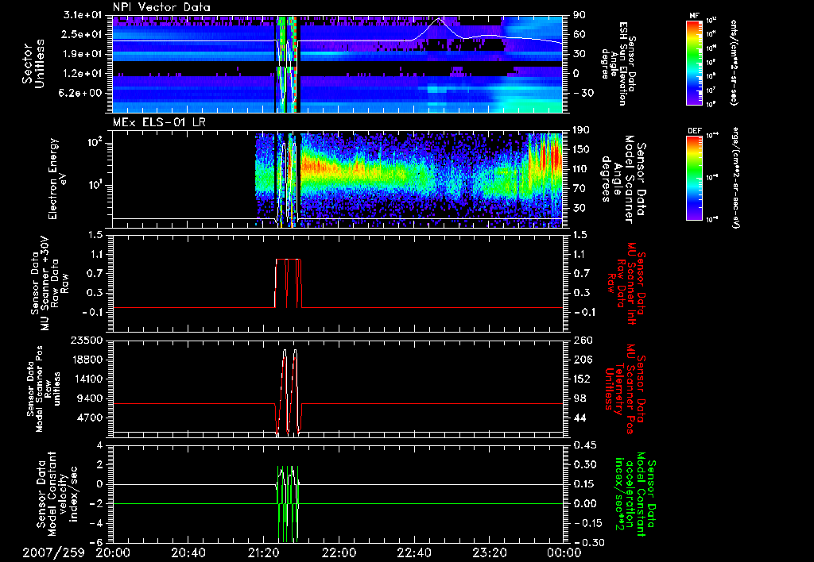
Task: Click the "110" scanner angle tick label
Action: (x=582, y=169)
